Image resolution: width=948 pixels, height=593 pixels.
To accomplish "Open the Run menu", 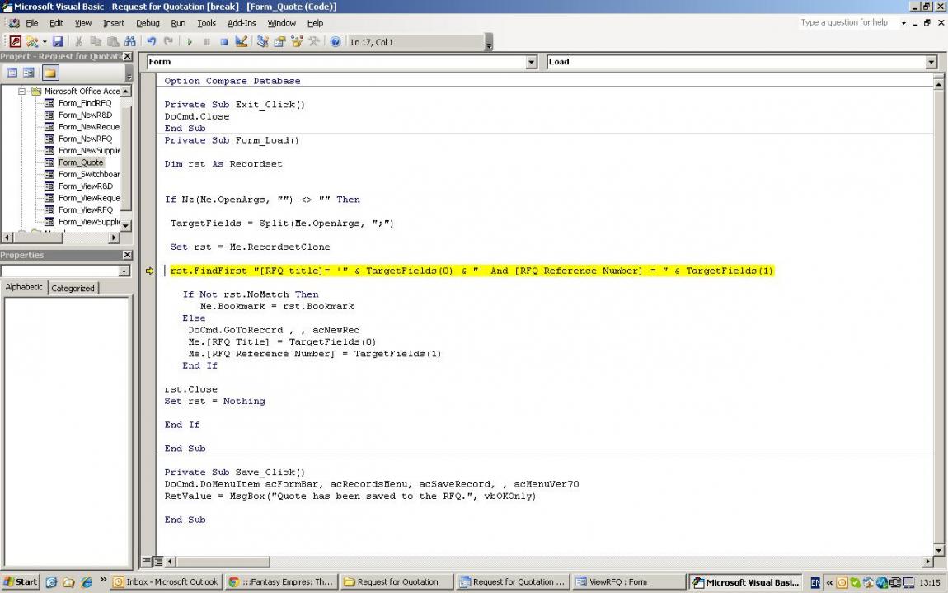I will pos(178,23).
